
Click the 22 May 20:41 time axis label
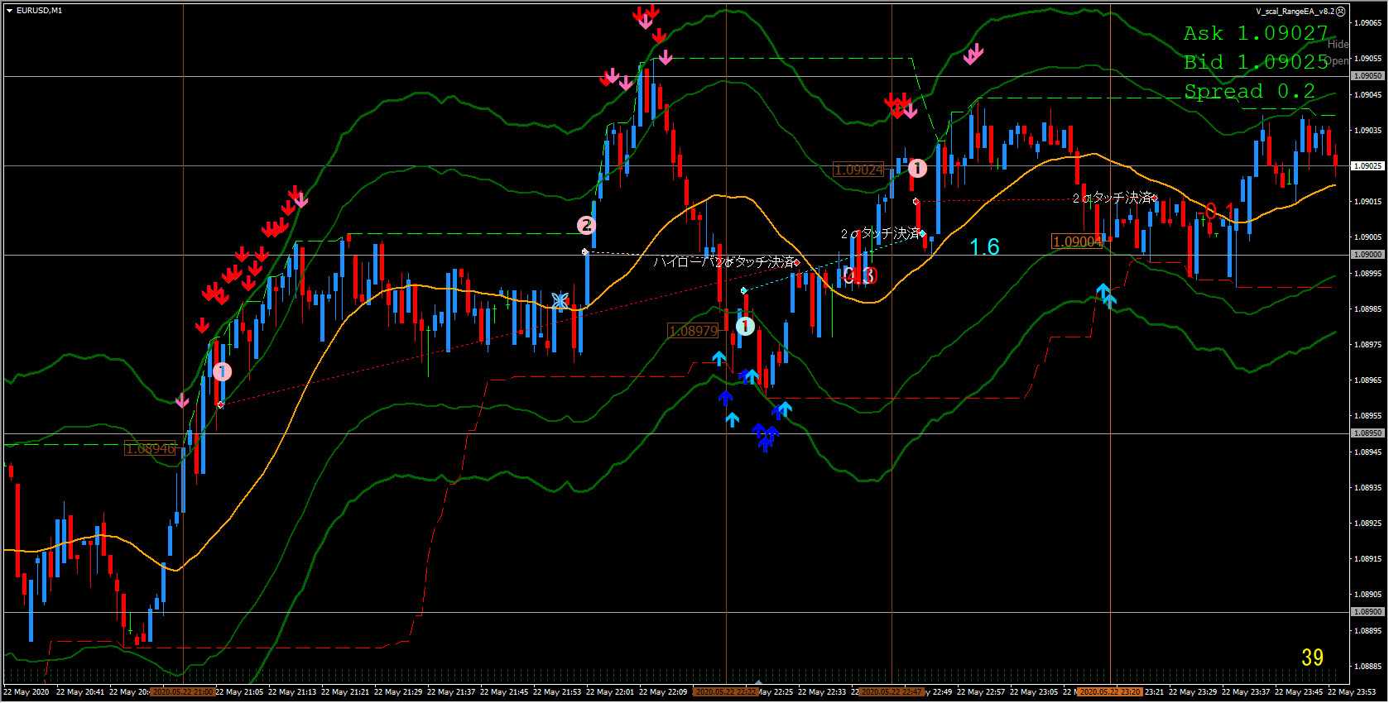80,692
